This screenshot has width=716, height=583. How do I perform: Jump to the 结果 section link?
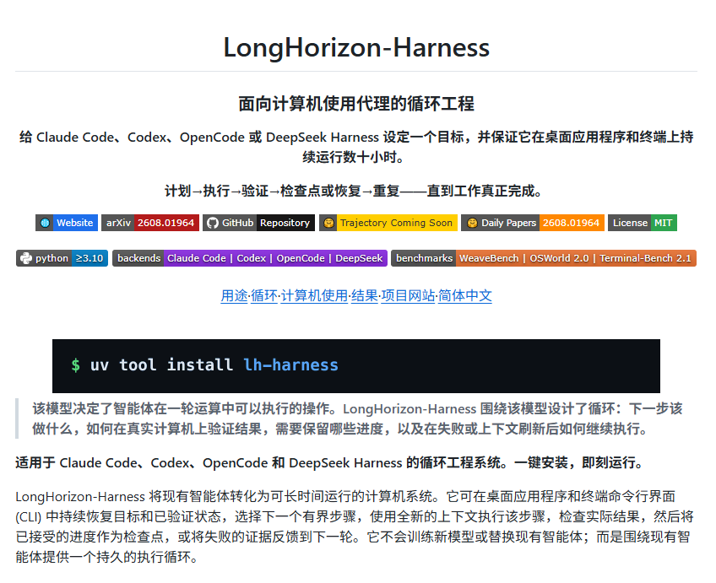(x=365, y=295)
